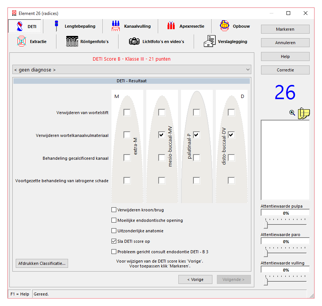Click the Markeren button

click(285, 29)
